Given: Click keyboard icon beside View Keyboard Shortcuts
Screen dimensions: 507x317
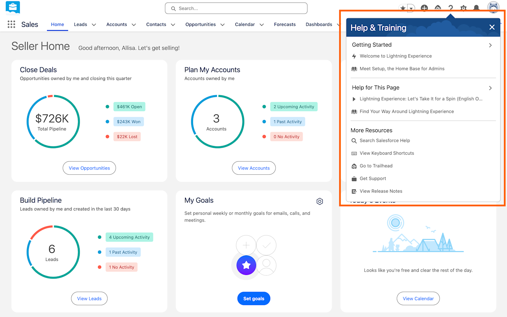Looking at the screenshot, I should (354, 153).
